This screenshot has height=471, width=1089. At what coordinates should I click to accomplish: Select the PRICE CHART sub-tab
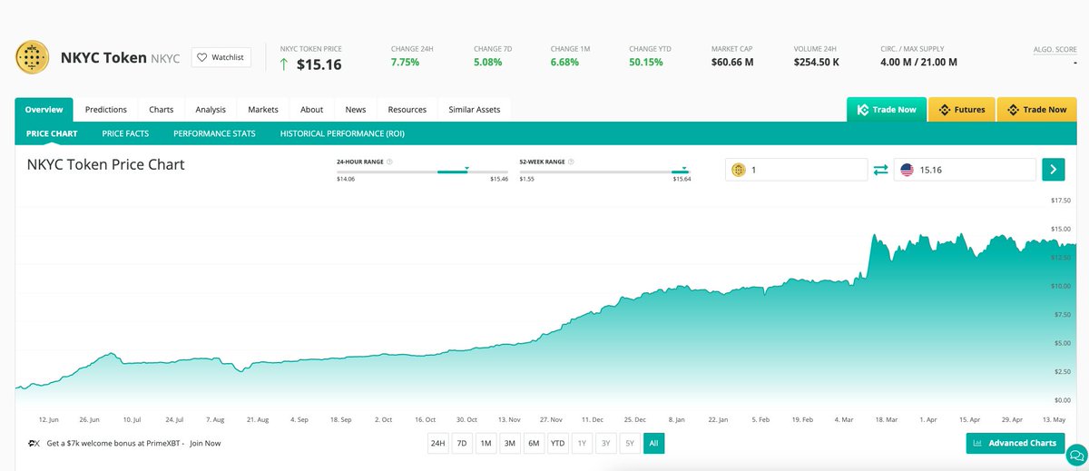coord(52,133)
